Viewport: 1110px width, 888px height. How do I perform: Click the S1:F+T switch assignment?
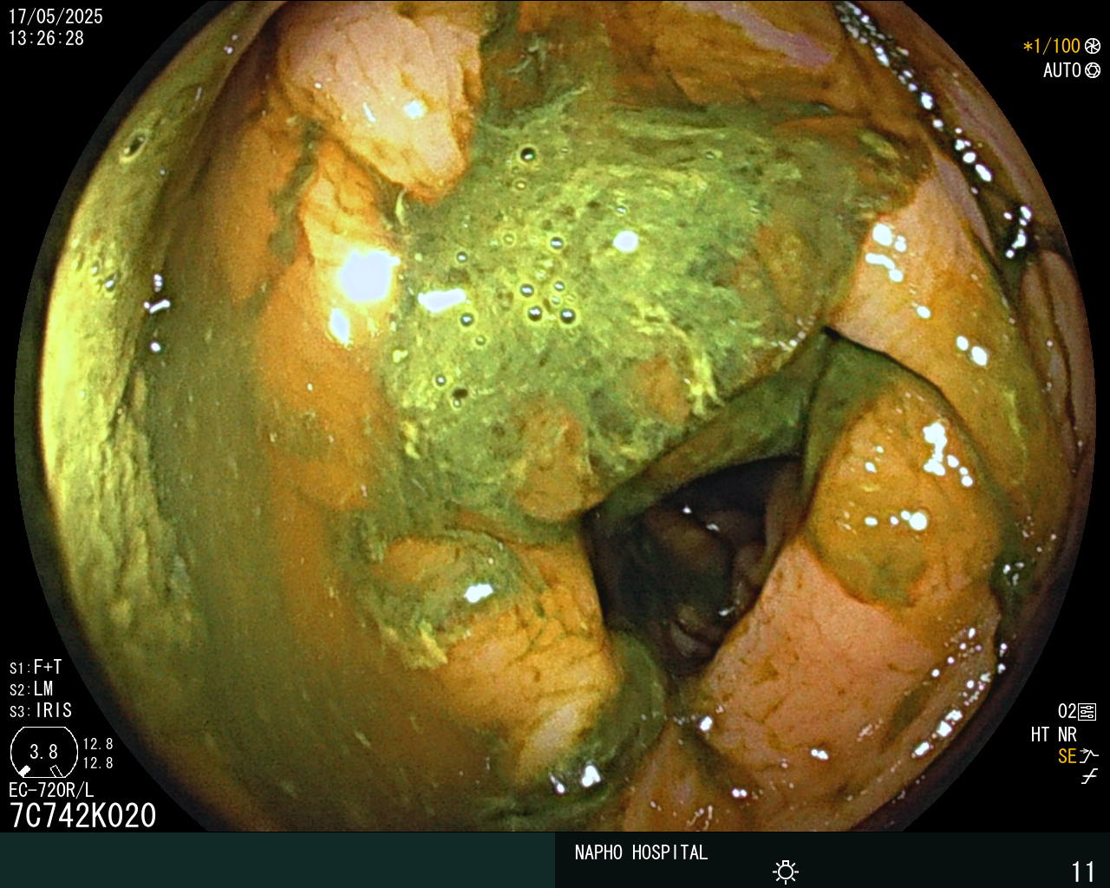(x=36, y=667)
